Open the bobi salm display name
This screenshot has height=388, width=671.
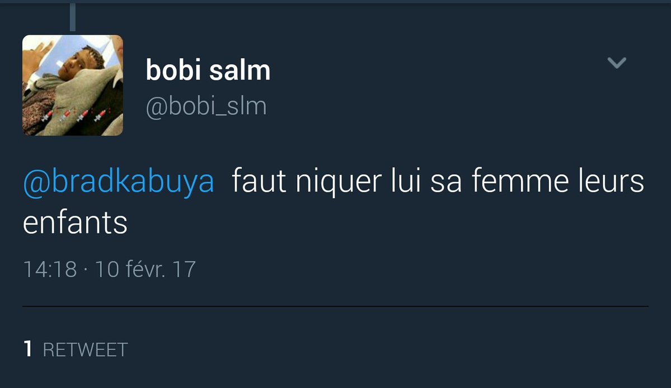click(x=208, y=70)
